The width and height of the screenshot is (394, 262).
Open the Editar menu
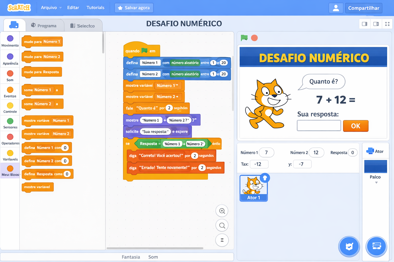click(73, 8)
